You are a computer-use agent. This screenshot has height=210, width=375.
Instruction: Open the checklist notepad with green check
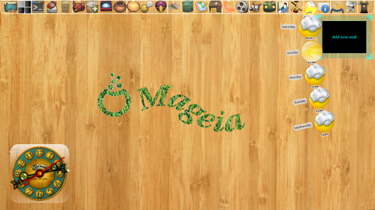point(202,6)
